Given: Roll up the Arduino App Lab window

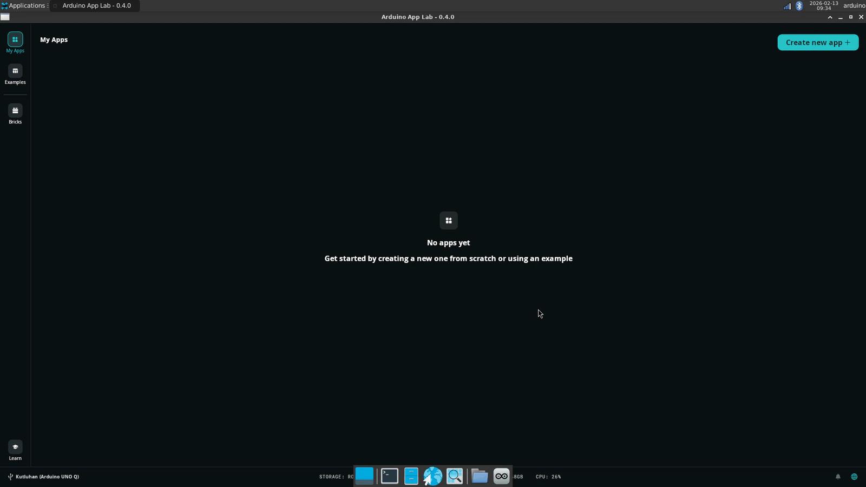Looking at the screenshot, I should pos(830,17).
